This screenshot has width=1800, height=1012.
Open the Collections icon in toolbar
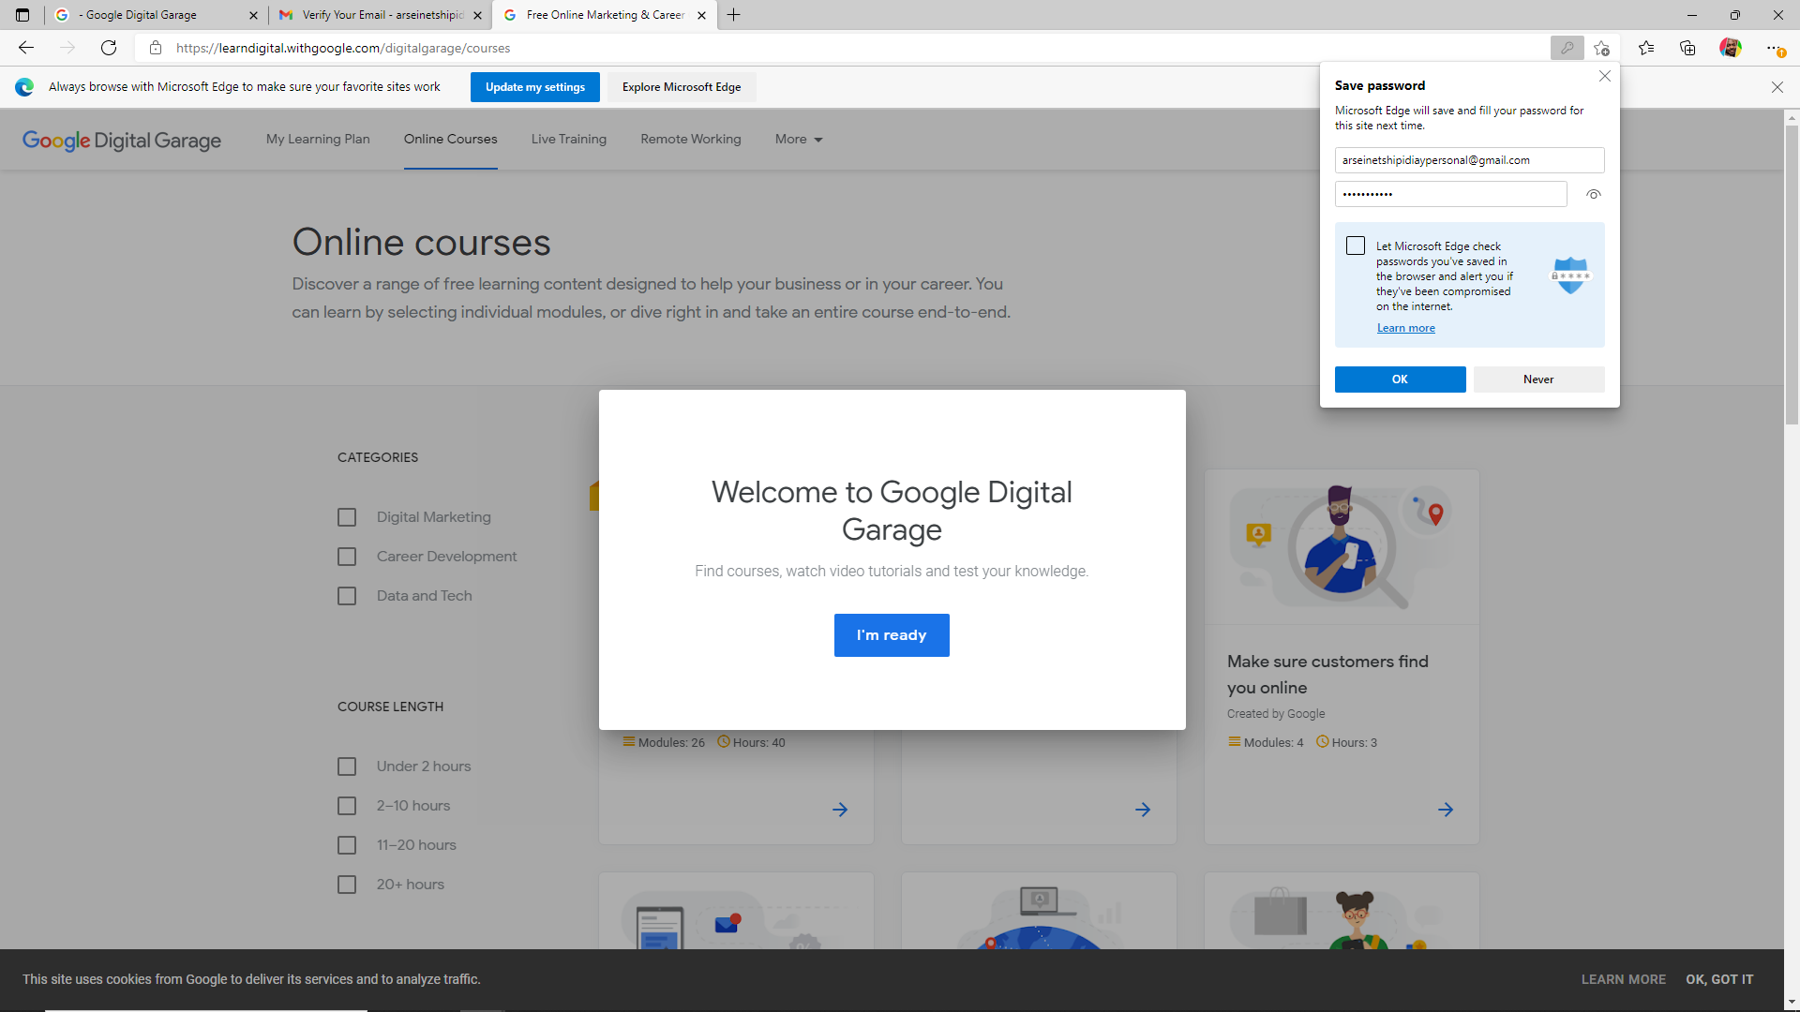pyautogui.click(x=1687, y=48)
